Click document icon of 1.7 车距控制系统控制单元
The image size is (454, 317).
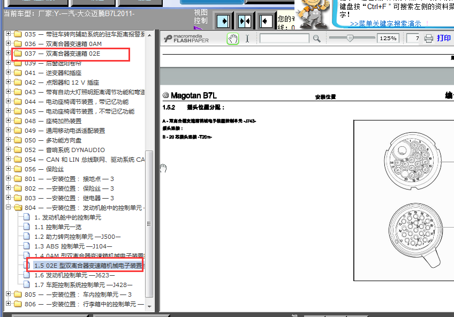coord(27,284)
